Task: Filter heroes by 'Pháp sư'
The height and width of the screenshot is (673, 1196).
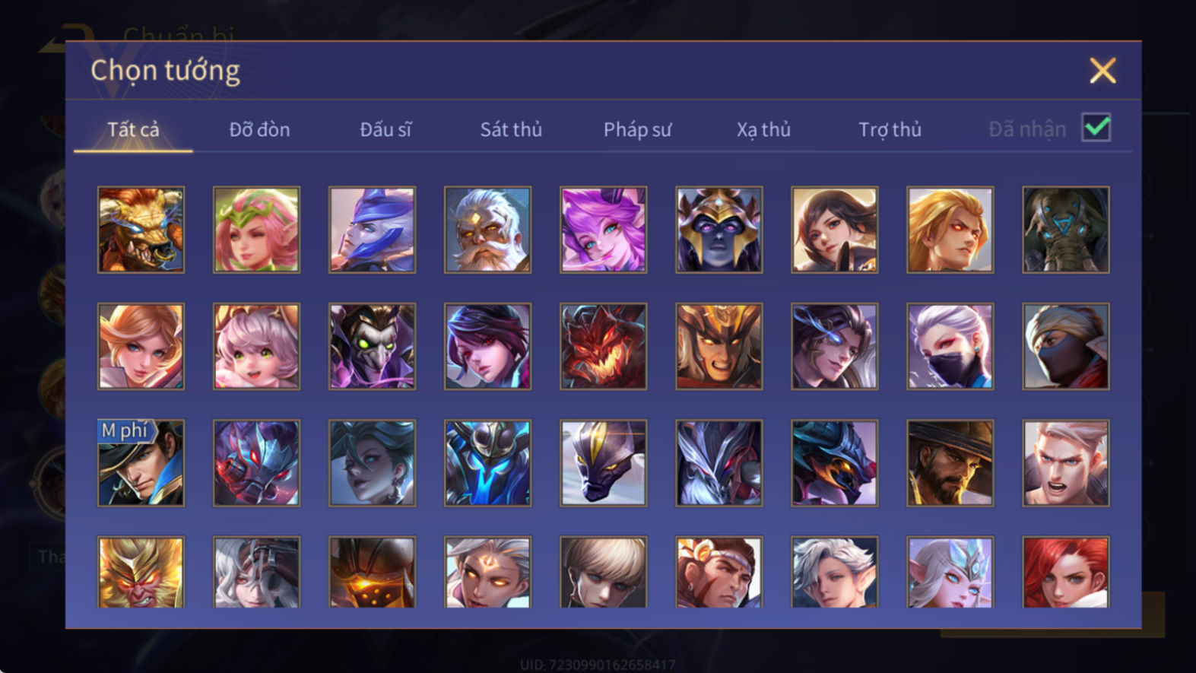Action: click(x=637, y=129)
